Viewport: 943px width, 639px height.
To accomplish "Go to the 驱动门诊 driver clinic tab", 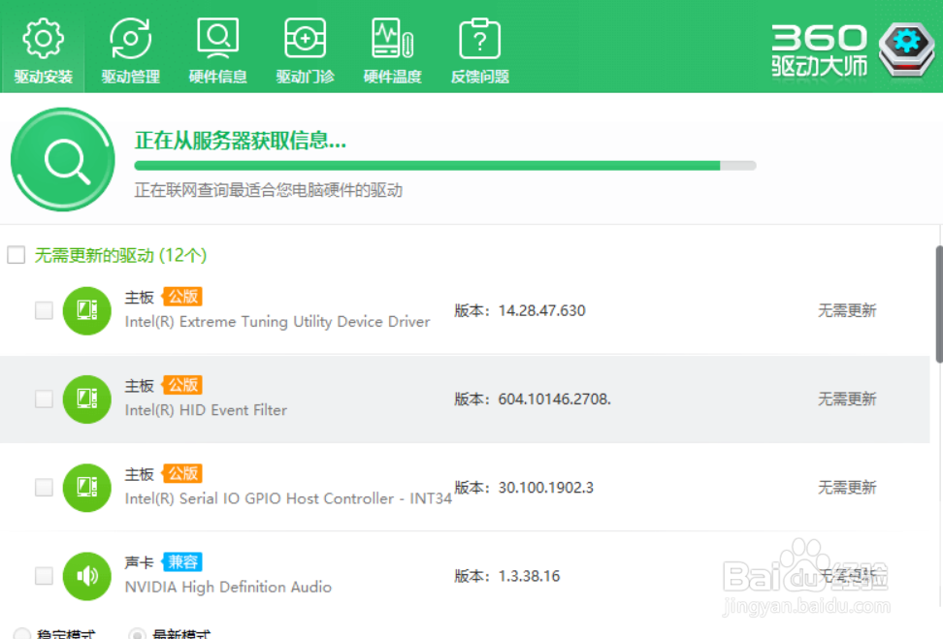I will click(x=305, y=50).
